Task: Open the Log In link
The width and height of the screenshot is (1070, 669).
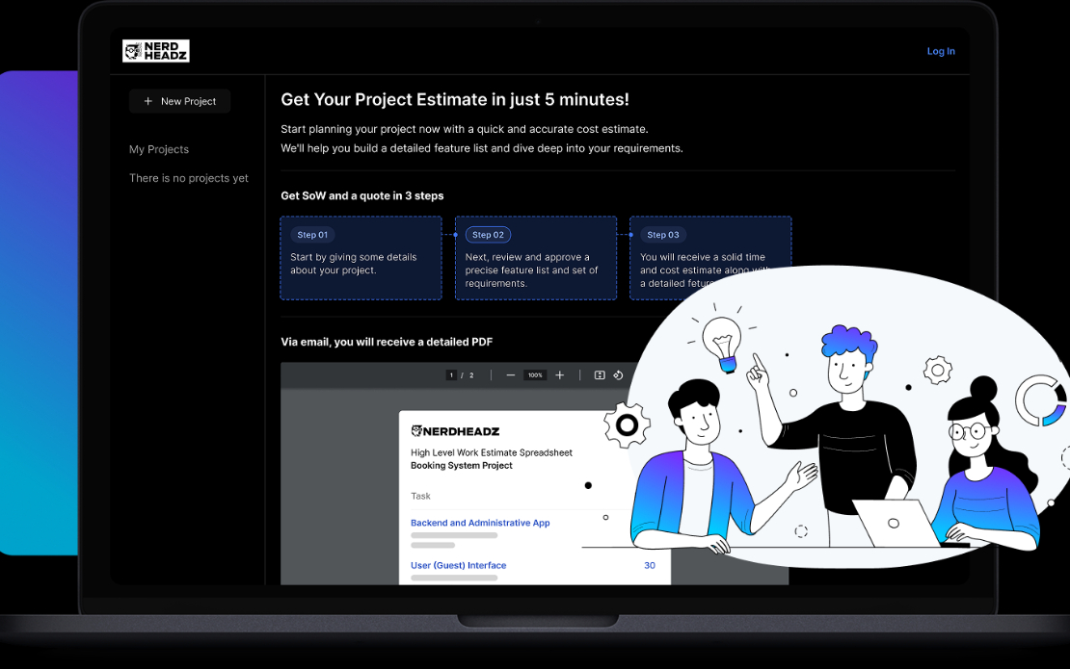Action: point(940,51)
